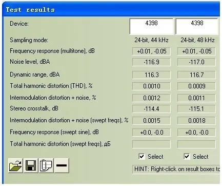Click the Device: label
The image size is (222, 186).
click(x=19, y=24)
